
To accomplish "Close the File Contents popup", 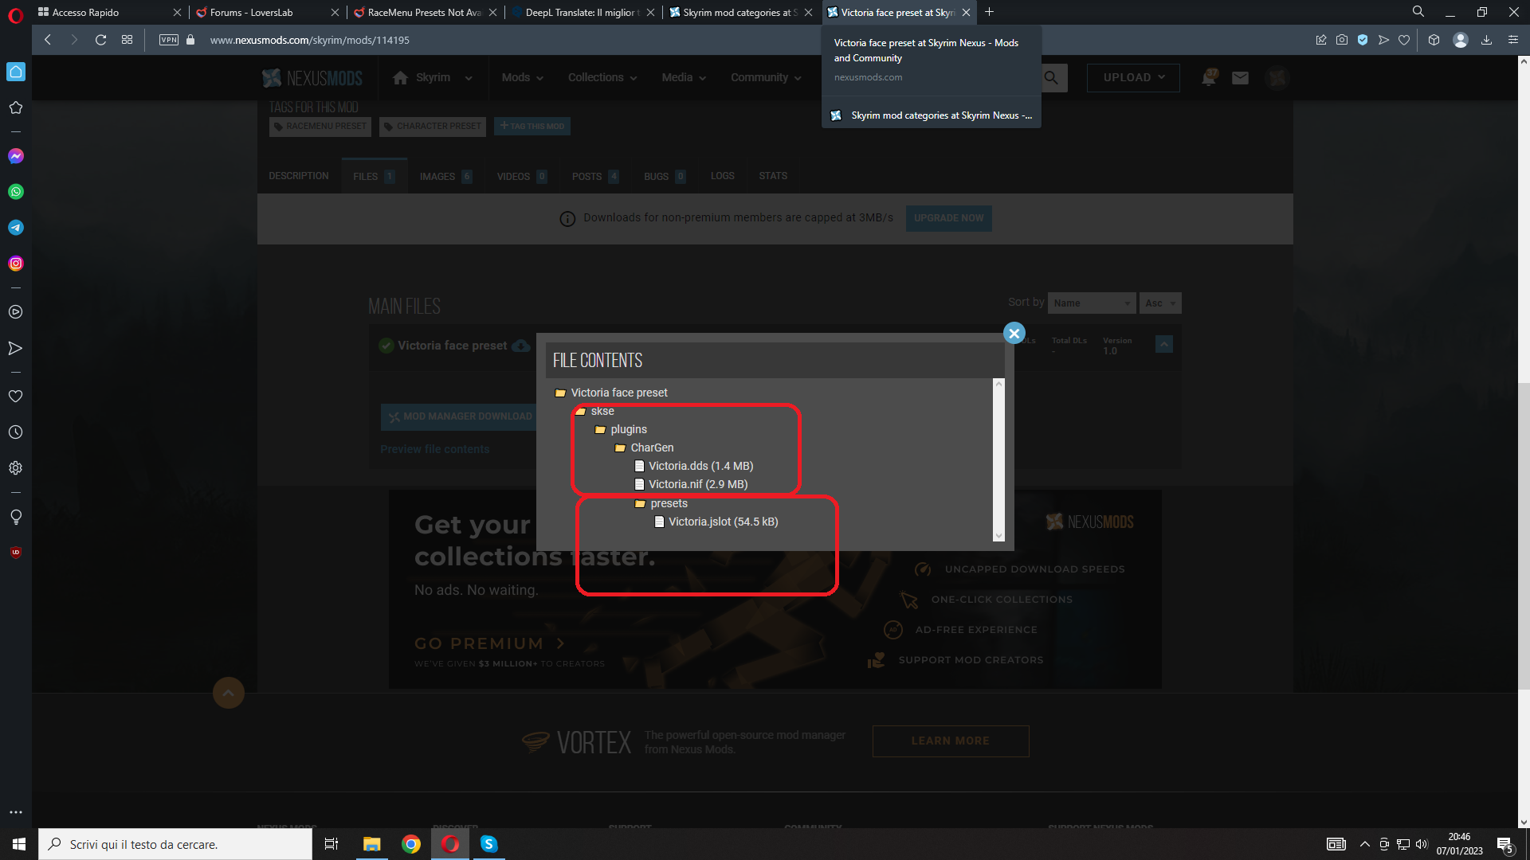I will click(x=1014, y=333).
